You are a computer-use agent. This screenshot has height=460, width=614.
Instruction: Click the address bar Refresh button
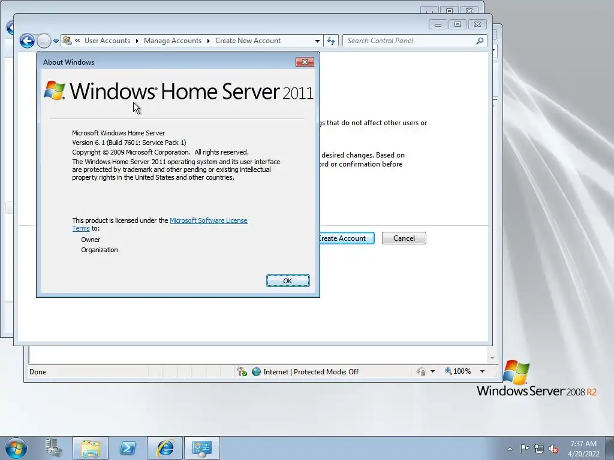click(x=331, y=41)
